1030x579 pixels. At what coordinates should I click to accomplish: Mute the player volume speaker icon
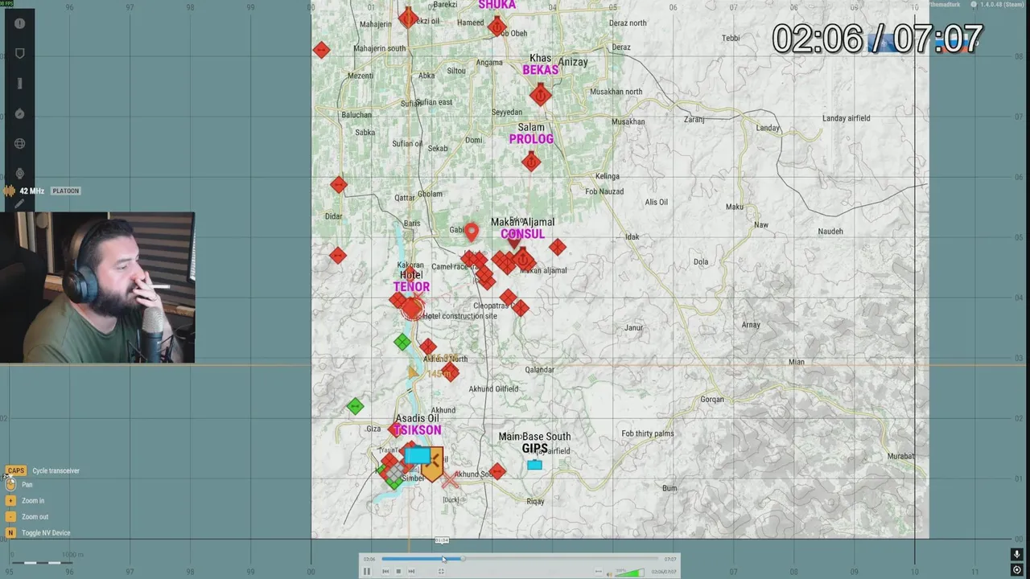tap(610, 573)
